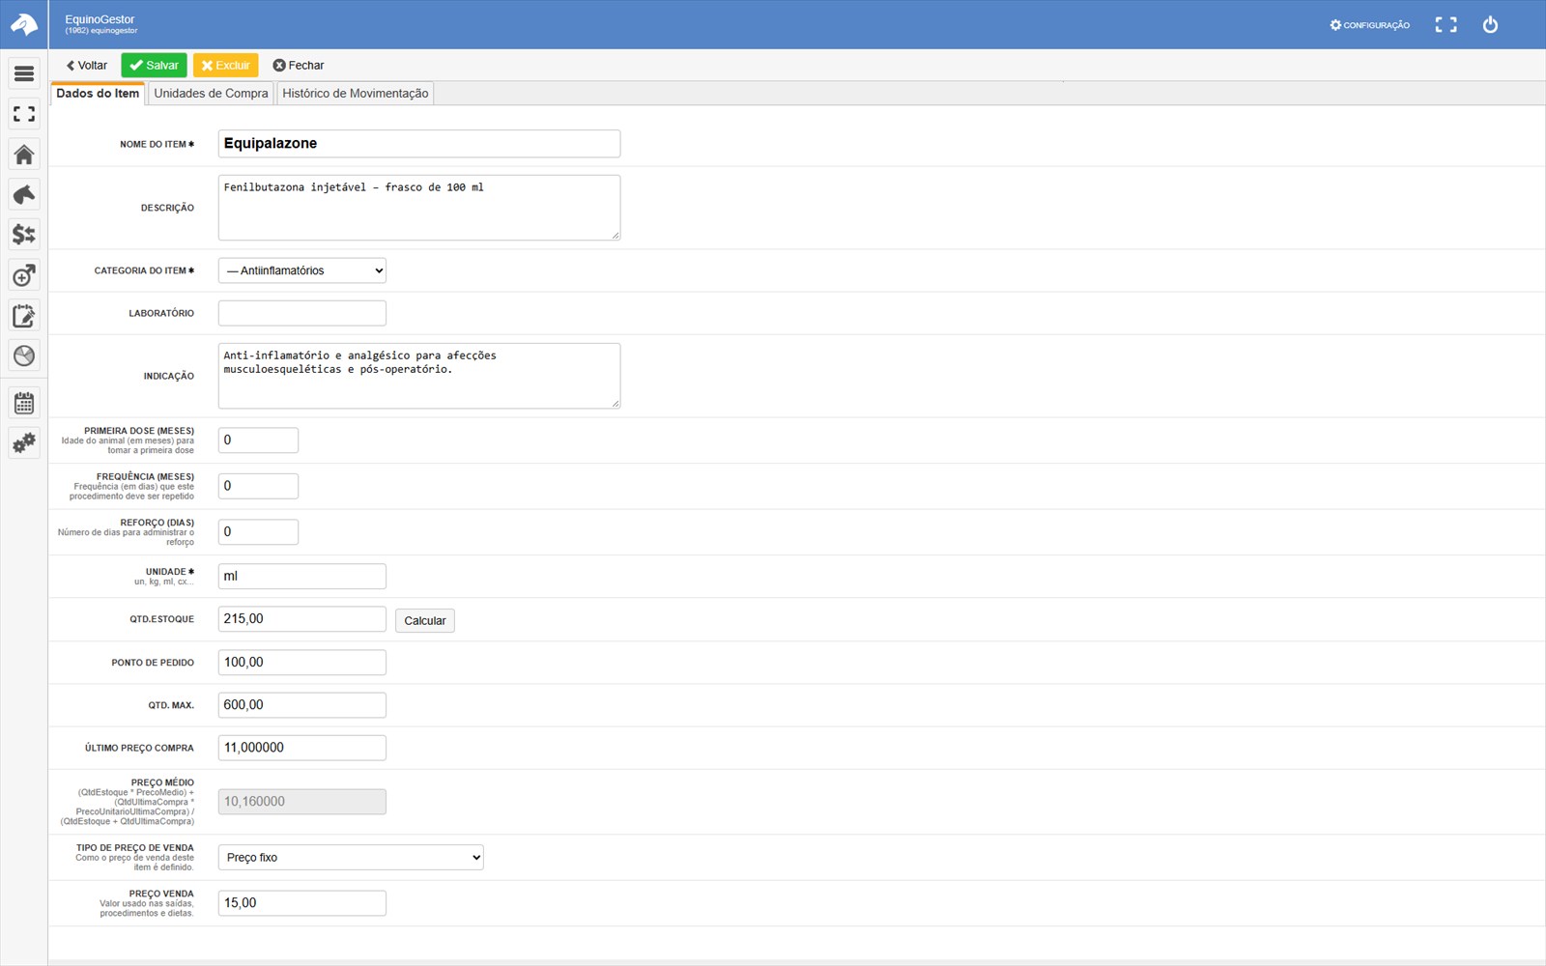The height and width of the screenshot is (966, 1546).
Task: Click the disabled Preço Médio field
Action: (x=302, y=802)
